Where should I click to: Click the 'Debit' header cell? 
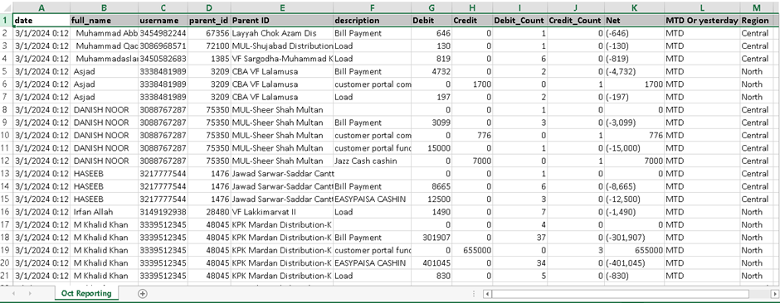[x=431, y=21]
